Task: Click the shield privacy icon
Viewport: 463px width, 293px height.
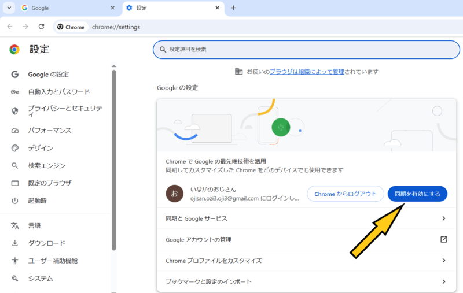Action: (15, 111)
